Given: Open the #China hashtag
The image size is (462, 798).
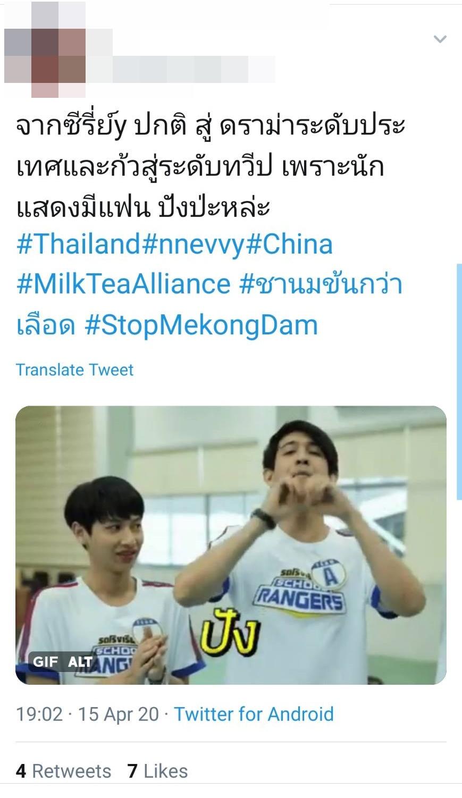Looking at the screenshot, I should [290, 244].
